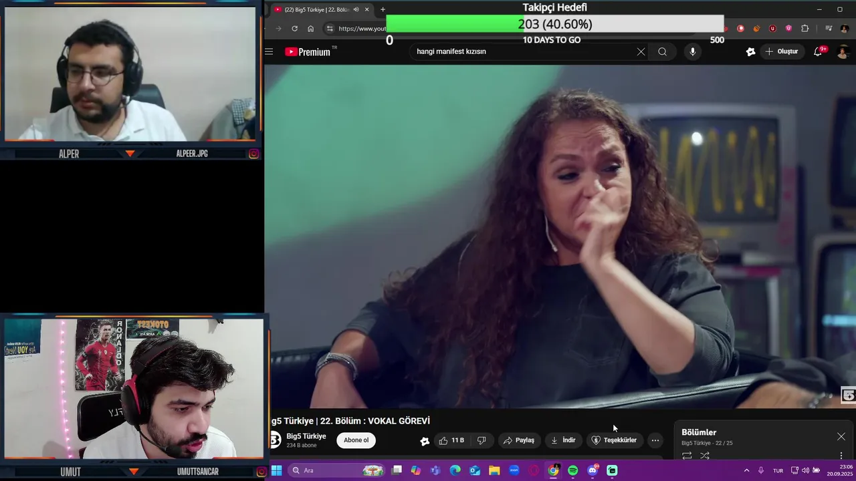Mute the Big5 Türkiye tab audio
Viewport: 856px width, 481px height.
click(x=356, y=9)
